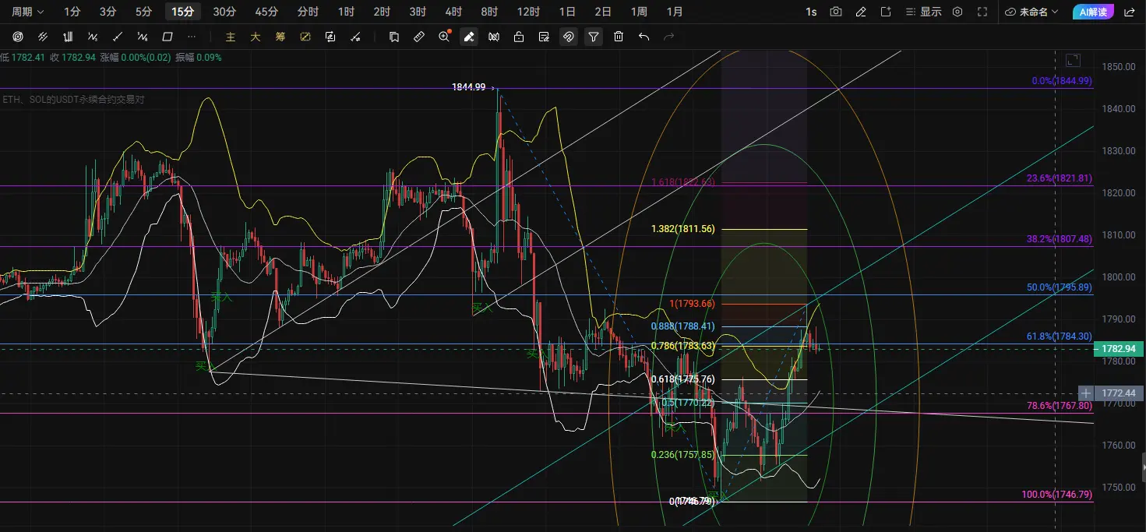Open the zoom-in magnifier tool

[444, 37]
